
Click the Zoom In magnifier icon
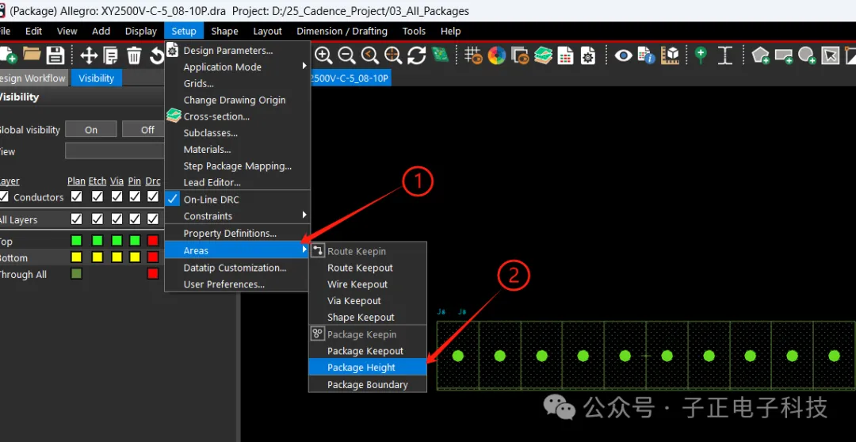(x=323, y=55)
